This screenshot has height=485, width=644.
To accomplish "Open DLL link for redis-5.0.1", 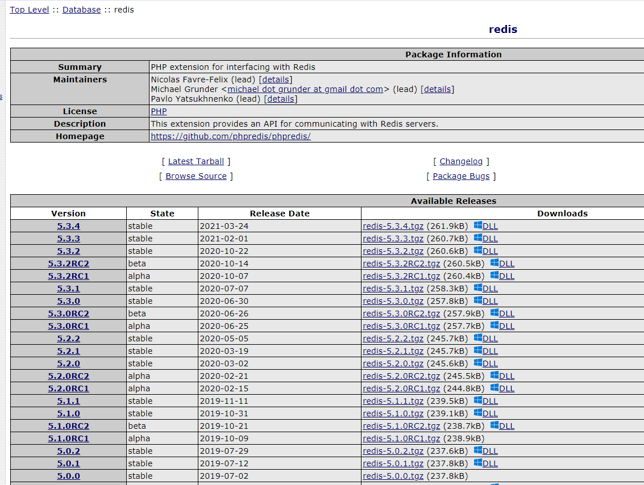I will click(490, 463).
